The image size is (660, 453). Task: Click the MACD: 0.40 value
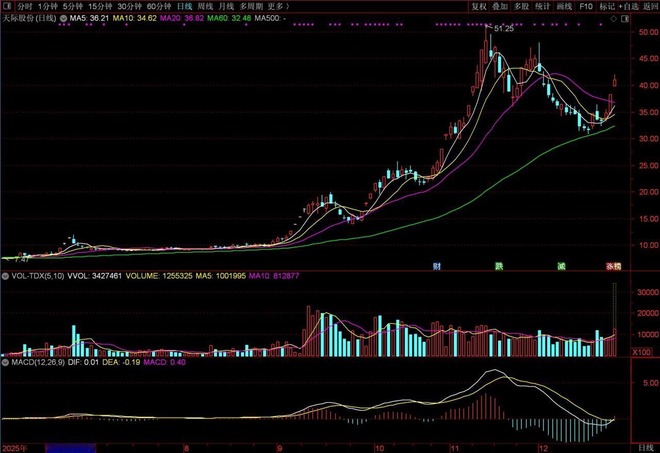tap(164, 362)
